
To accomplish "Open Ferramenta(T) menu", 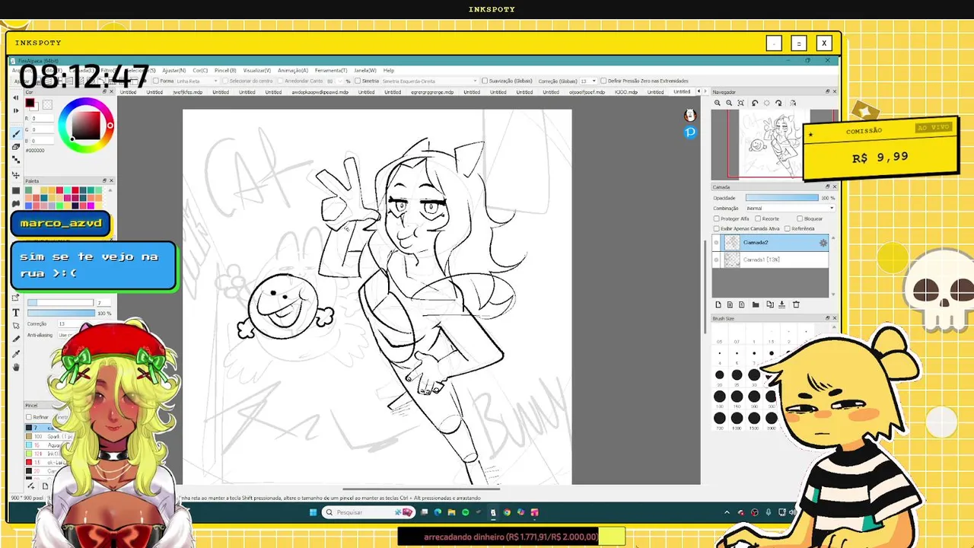I will [x=331, y=70].
